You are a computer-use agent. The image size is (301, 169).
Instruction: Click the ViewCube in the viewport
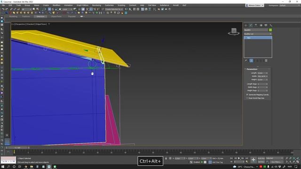pyautogui.click(x=234, y=31)
